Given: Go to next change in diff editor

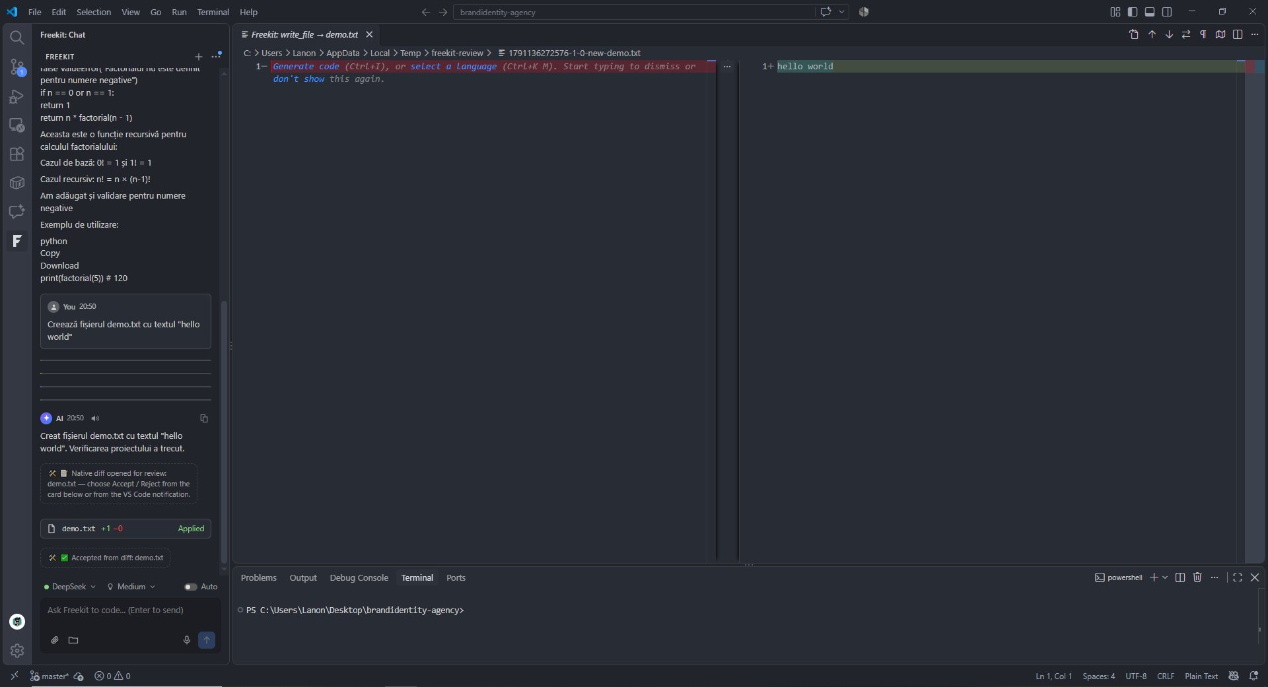Looking at the screenshot, I should [1169, 34].
